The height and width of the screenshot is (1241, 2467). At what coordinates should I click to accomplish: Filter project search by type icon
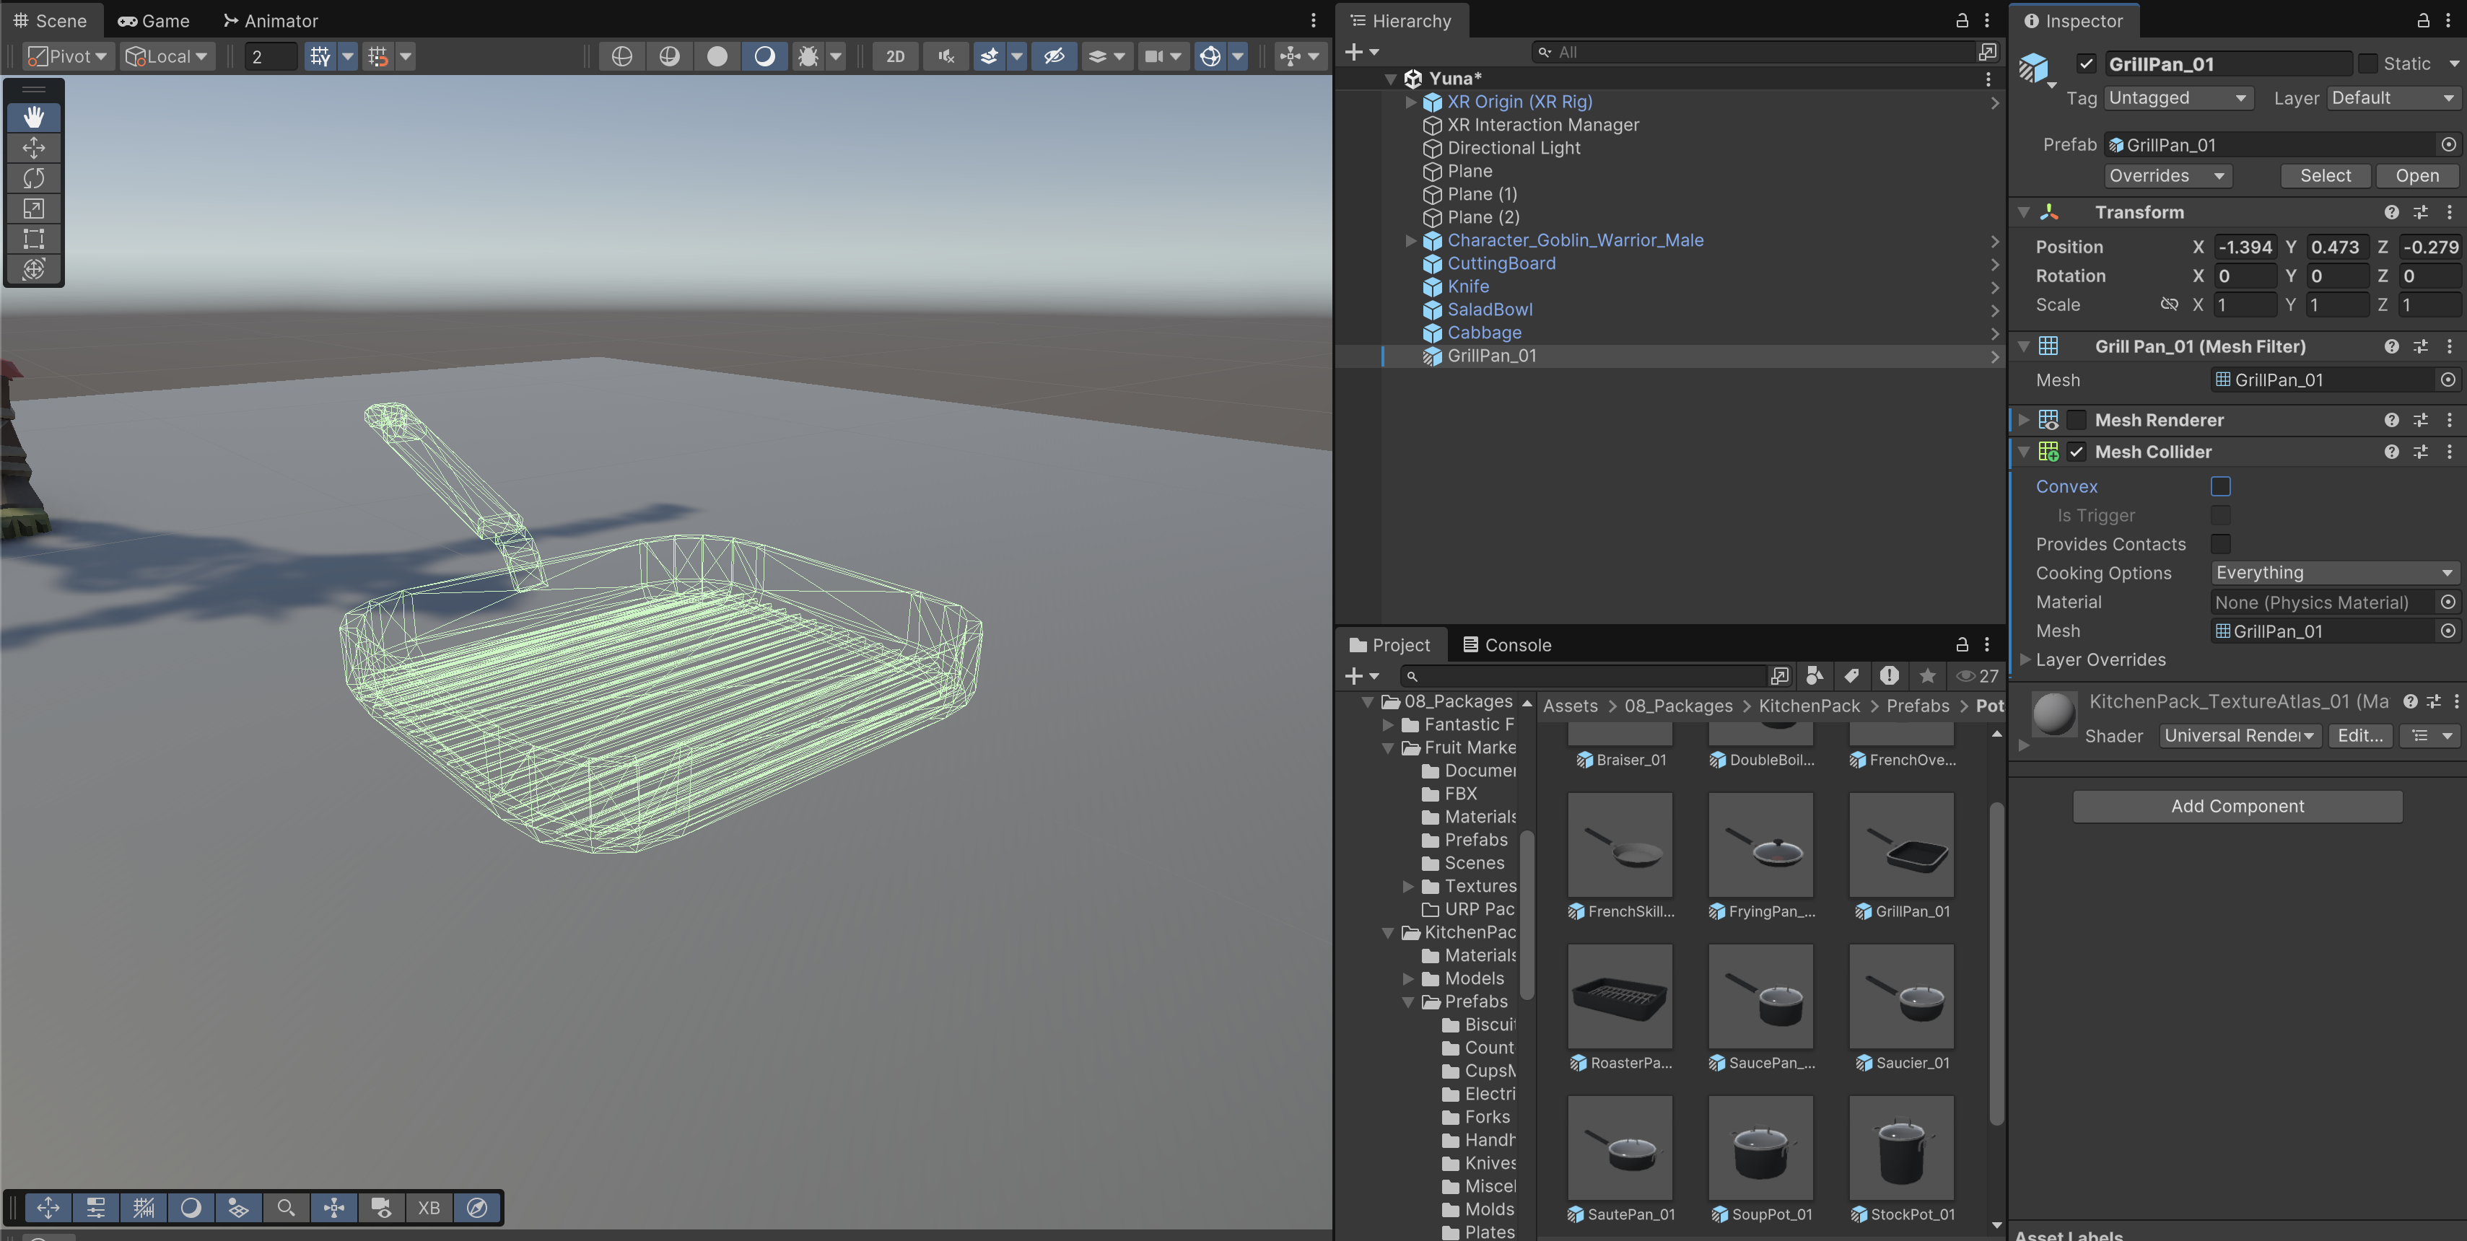coord(1814,676)
